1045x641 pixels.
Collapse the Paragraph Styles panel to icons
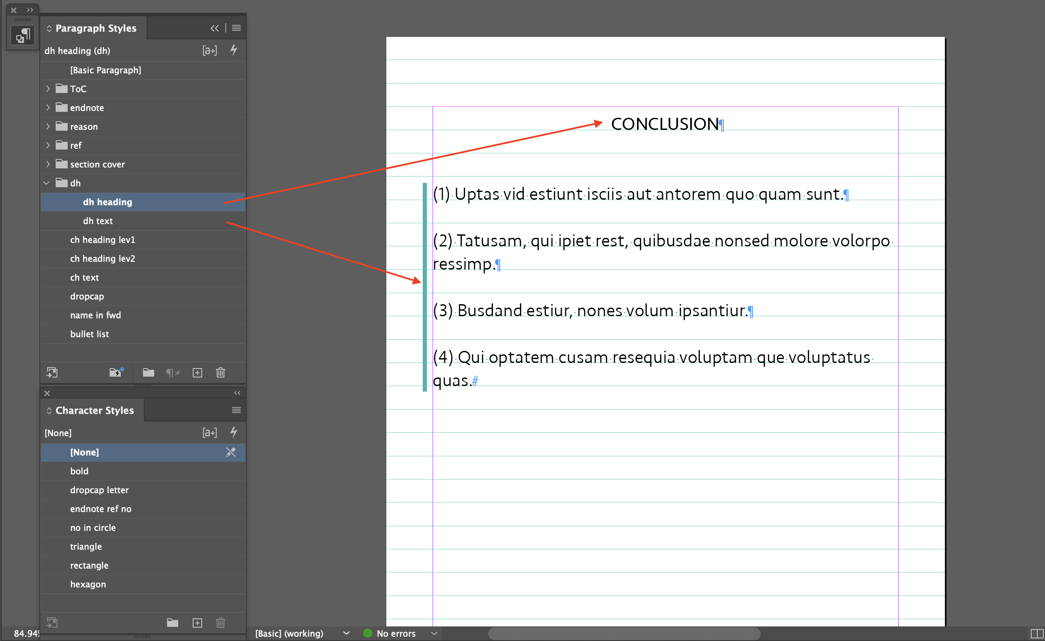click(215, 28)
